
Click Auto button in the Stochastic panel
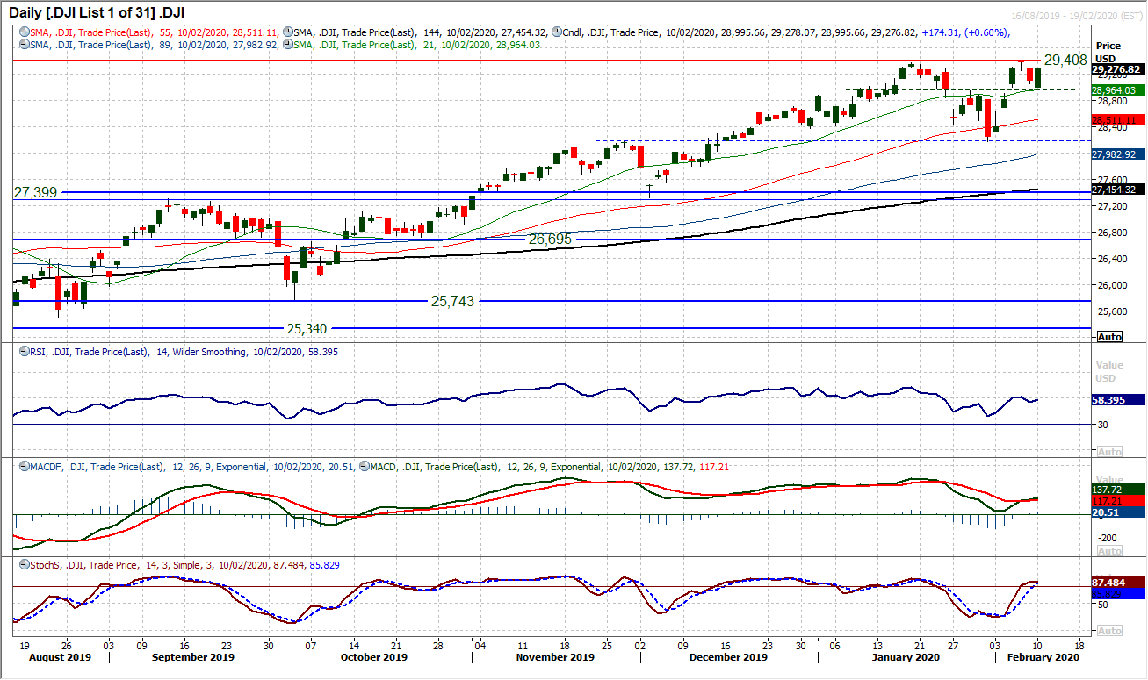1109,631
